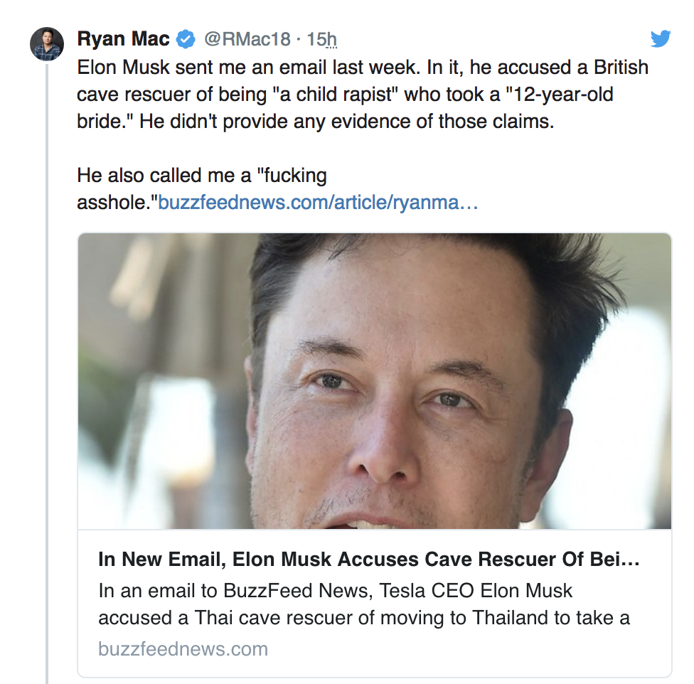The width and height of the screenshot is (694, 684).
Task: Click the card description about BuzzFeed News
Action: 363,604
